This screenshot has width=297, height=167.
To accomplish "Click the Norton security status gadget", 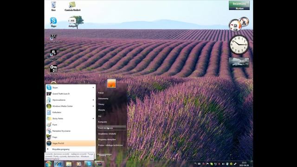I will pos(239,5).
